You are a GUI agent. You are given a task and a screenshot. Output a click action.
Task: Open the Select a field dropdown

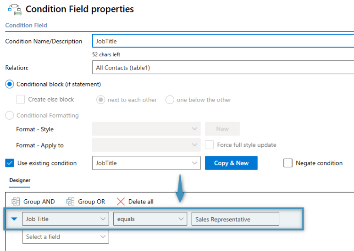pyautogui.click(x=66, y=236)
